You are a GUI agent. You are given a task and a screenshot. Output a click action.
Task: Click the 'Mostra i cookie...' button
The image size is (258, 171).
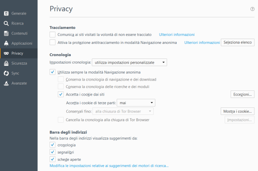point(237,111)
